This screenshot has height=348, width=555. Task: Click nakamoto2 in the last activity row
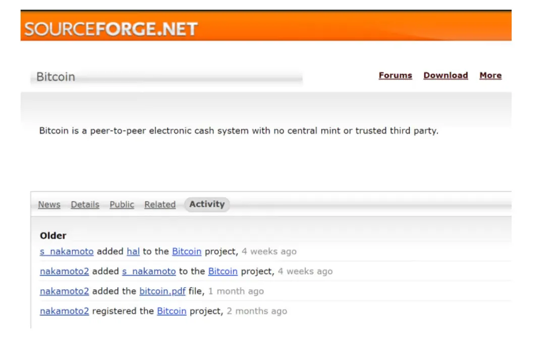64,311
